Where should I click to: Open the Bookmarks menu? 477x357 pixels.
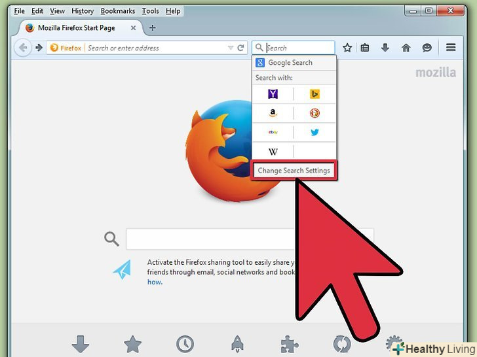tap(118, 11)
